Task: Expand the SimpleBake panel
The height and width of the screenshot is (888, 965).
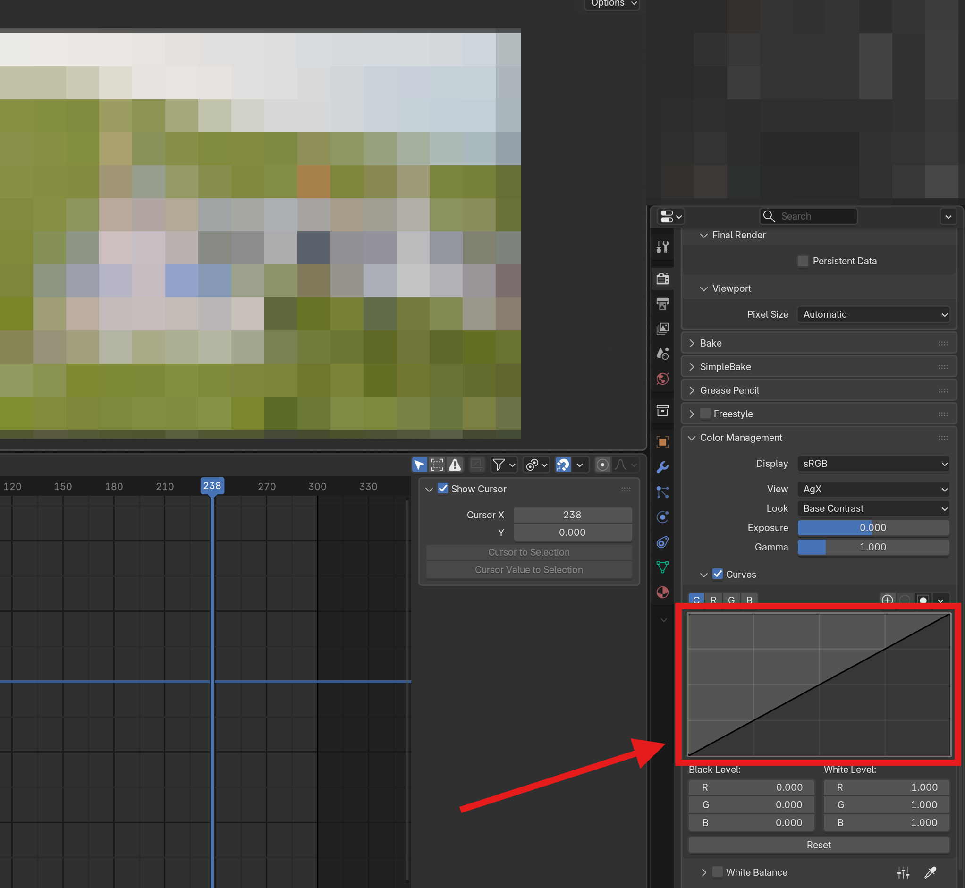Action: click(819, 367)
